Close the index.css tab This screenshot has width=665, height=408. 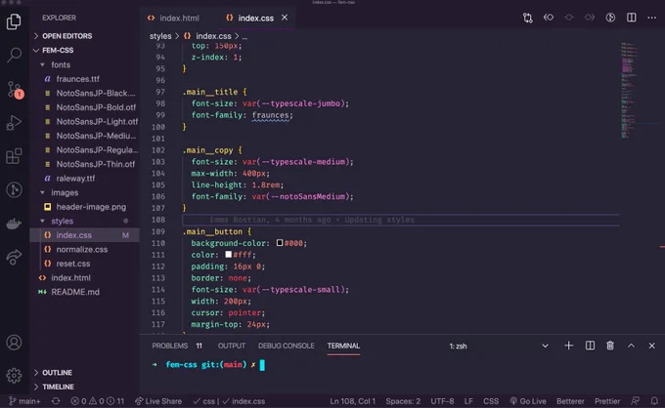285,18
